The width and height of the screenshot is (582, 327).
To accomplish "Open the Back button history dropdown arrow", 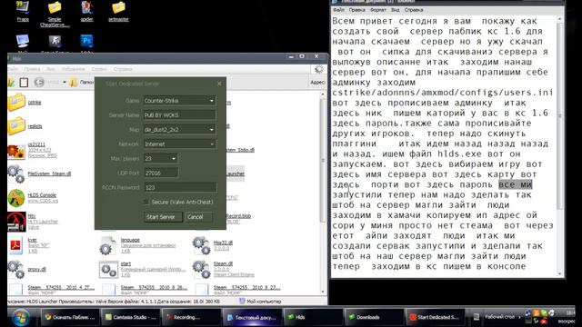I will 65,83.
